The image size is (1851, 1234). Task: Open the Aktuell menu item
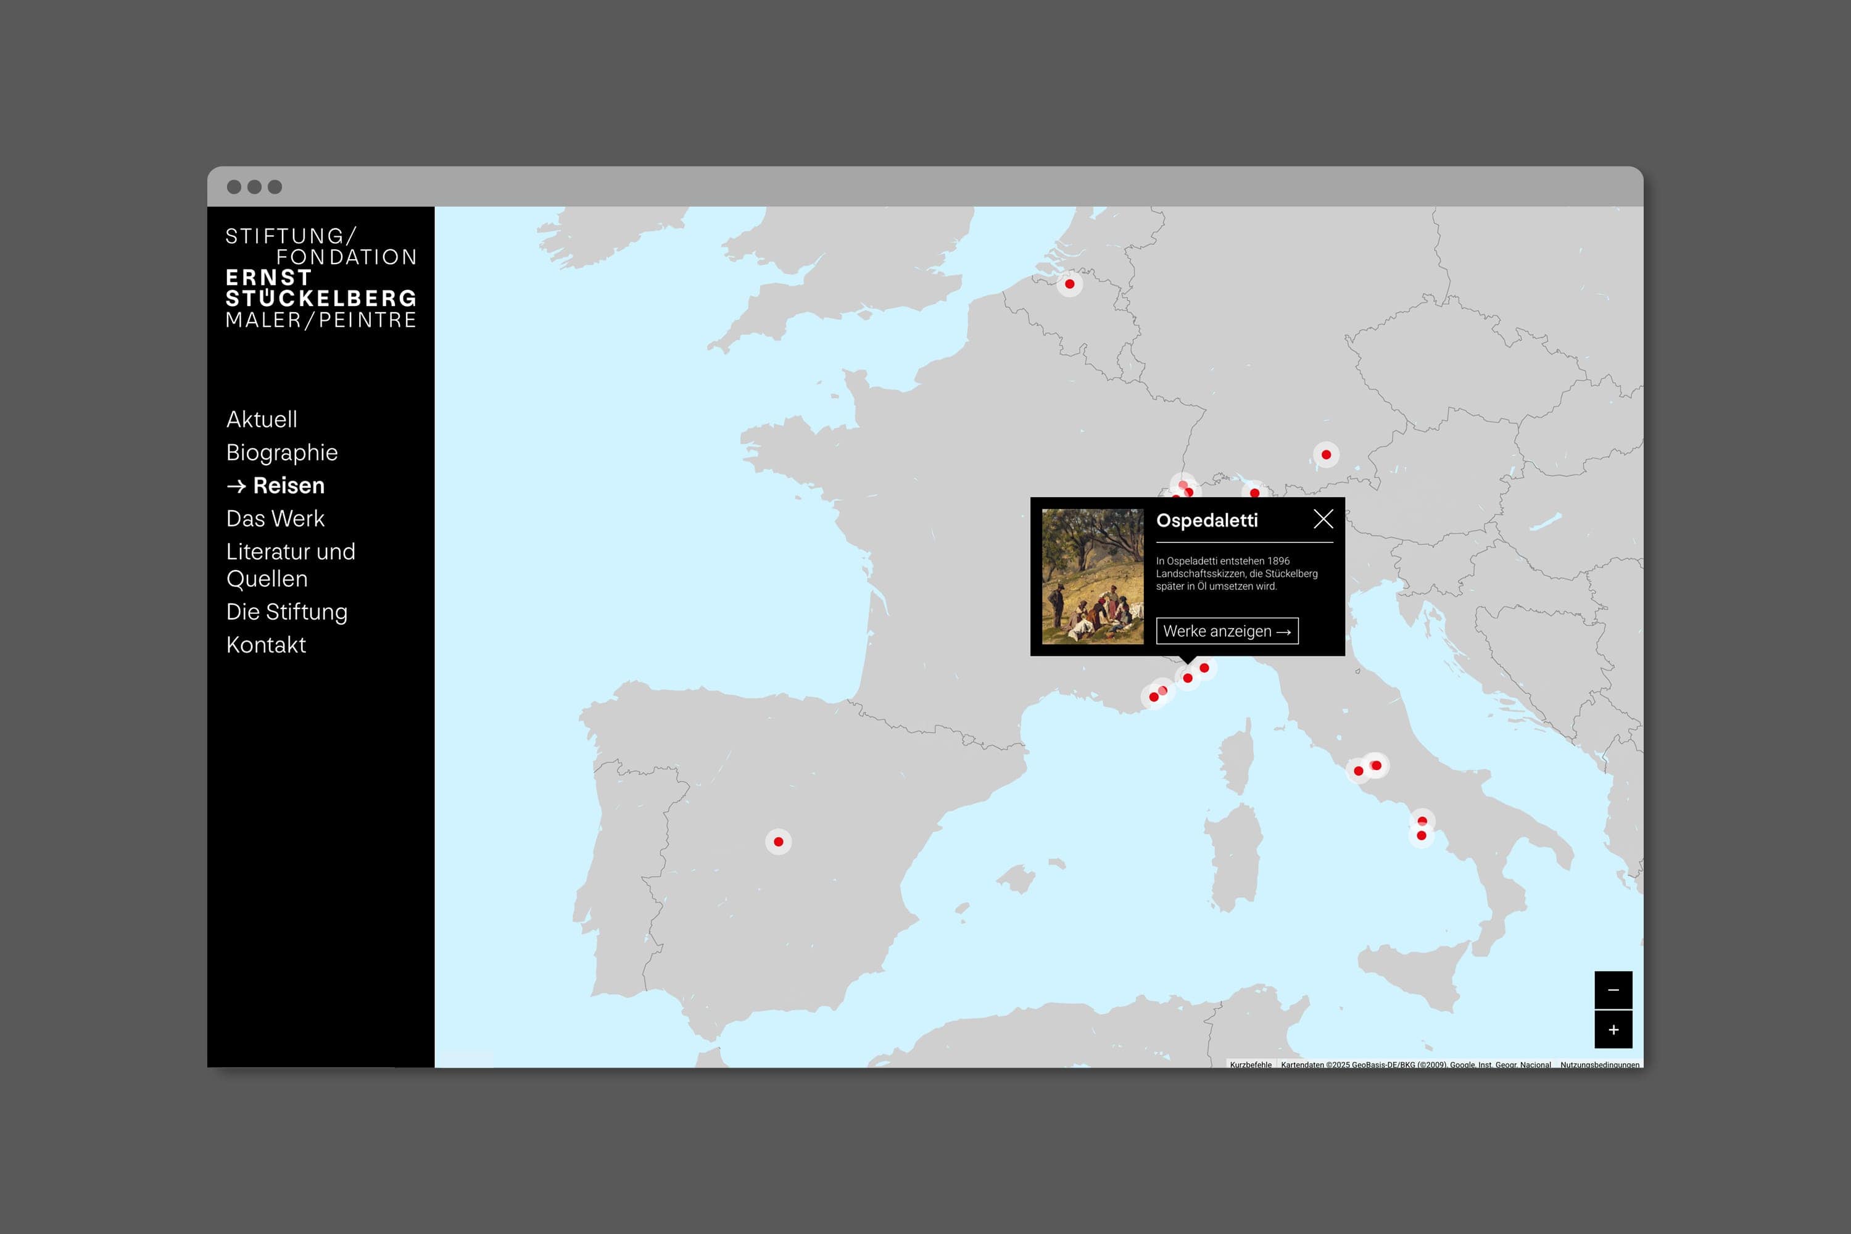pyautogui.click(x=261, y=420)
